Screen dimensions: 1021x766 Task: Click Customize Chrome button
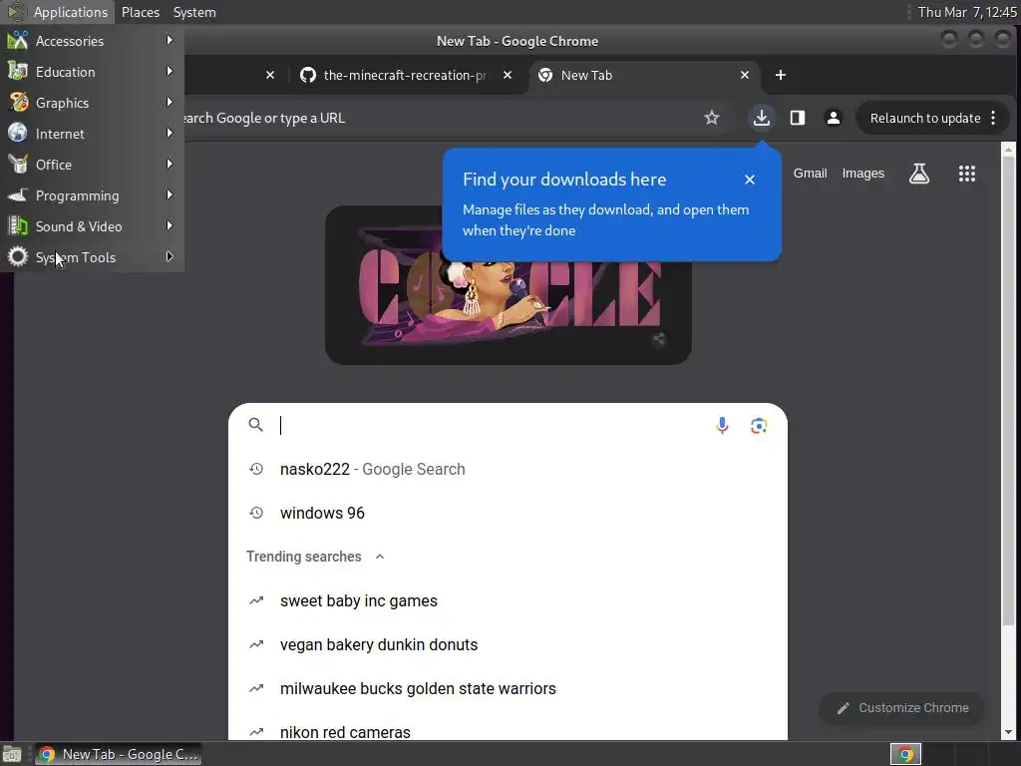click(902, 708)
